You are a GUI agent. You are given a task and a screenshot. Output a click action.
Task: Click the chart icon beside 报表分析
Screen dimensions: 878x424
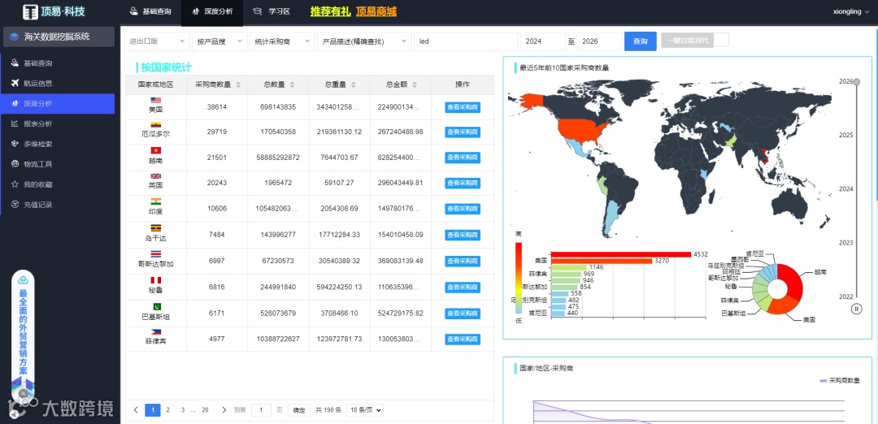[15, 123]
